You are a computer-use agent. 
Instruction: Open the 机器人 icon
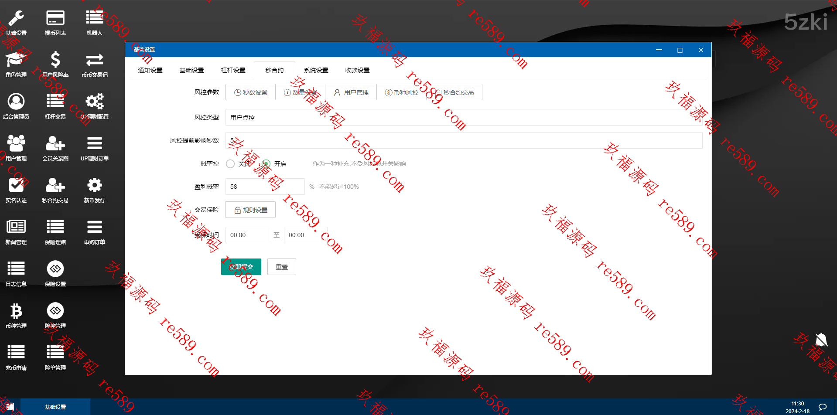(x=94, y=23)
